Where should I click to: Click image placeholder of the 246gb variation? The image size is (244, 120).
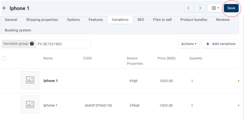pos(30,104)
